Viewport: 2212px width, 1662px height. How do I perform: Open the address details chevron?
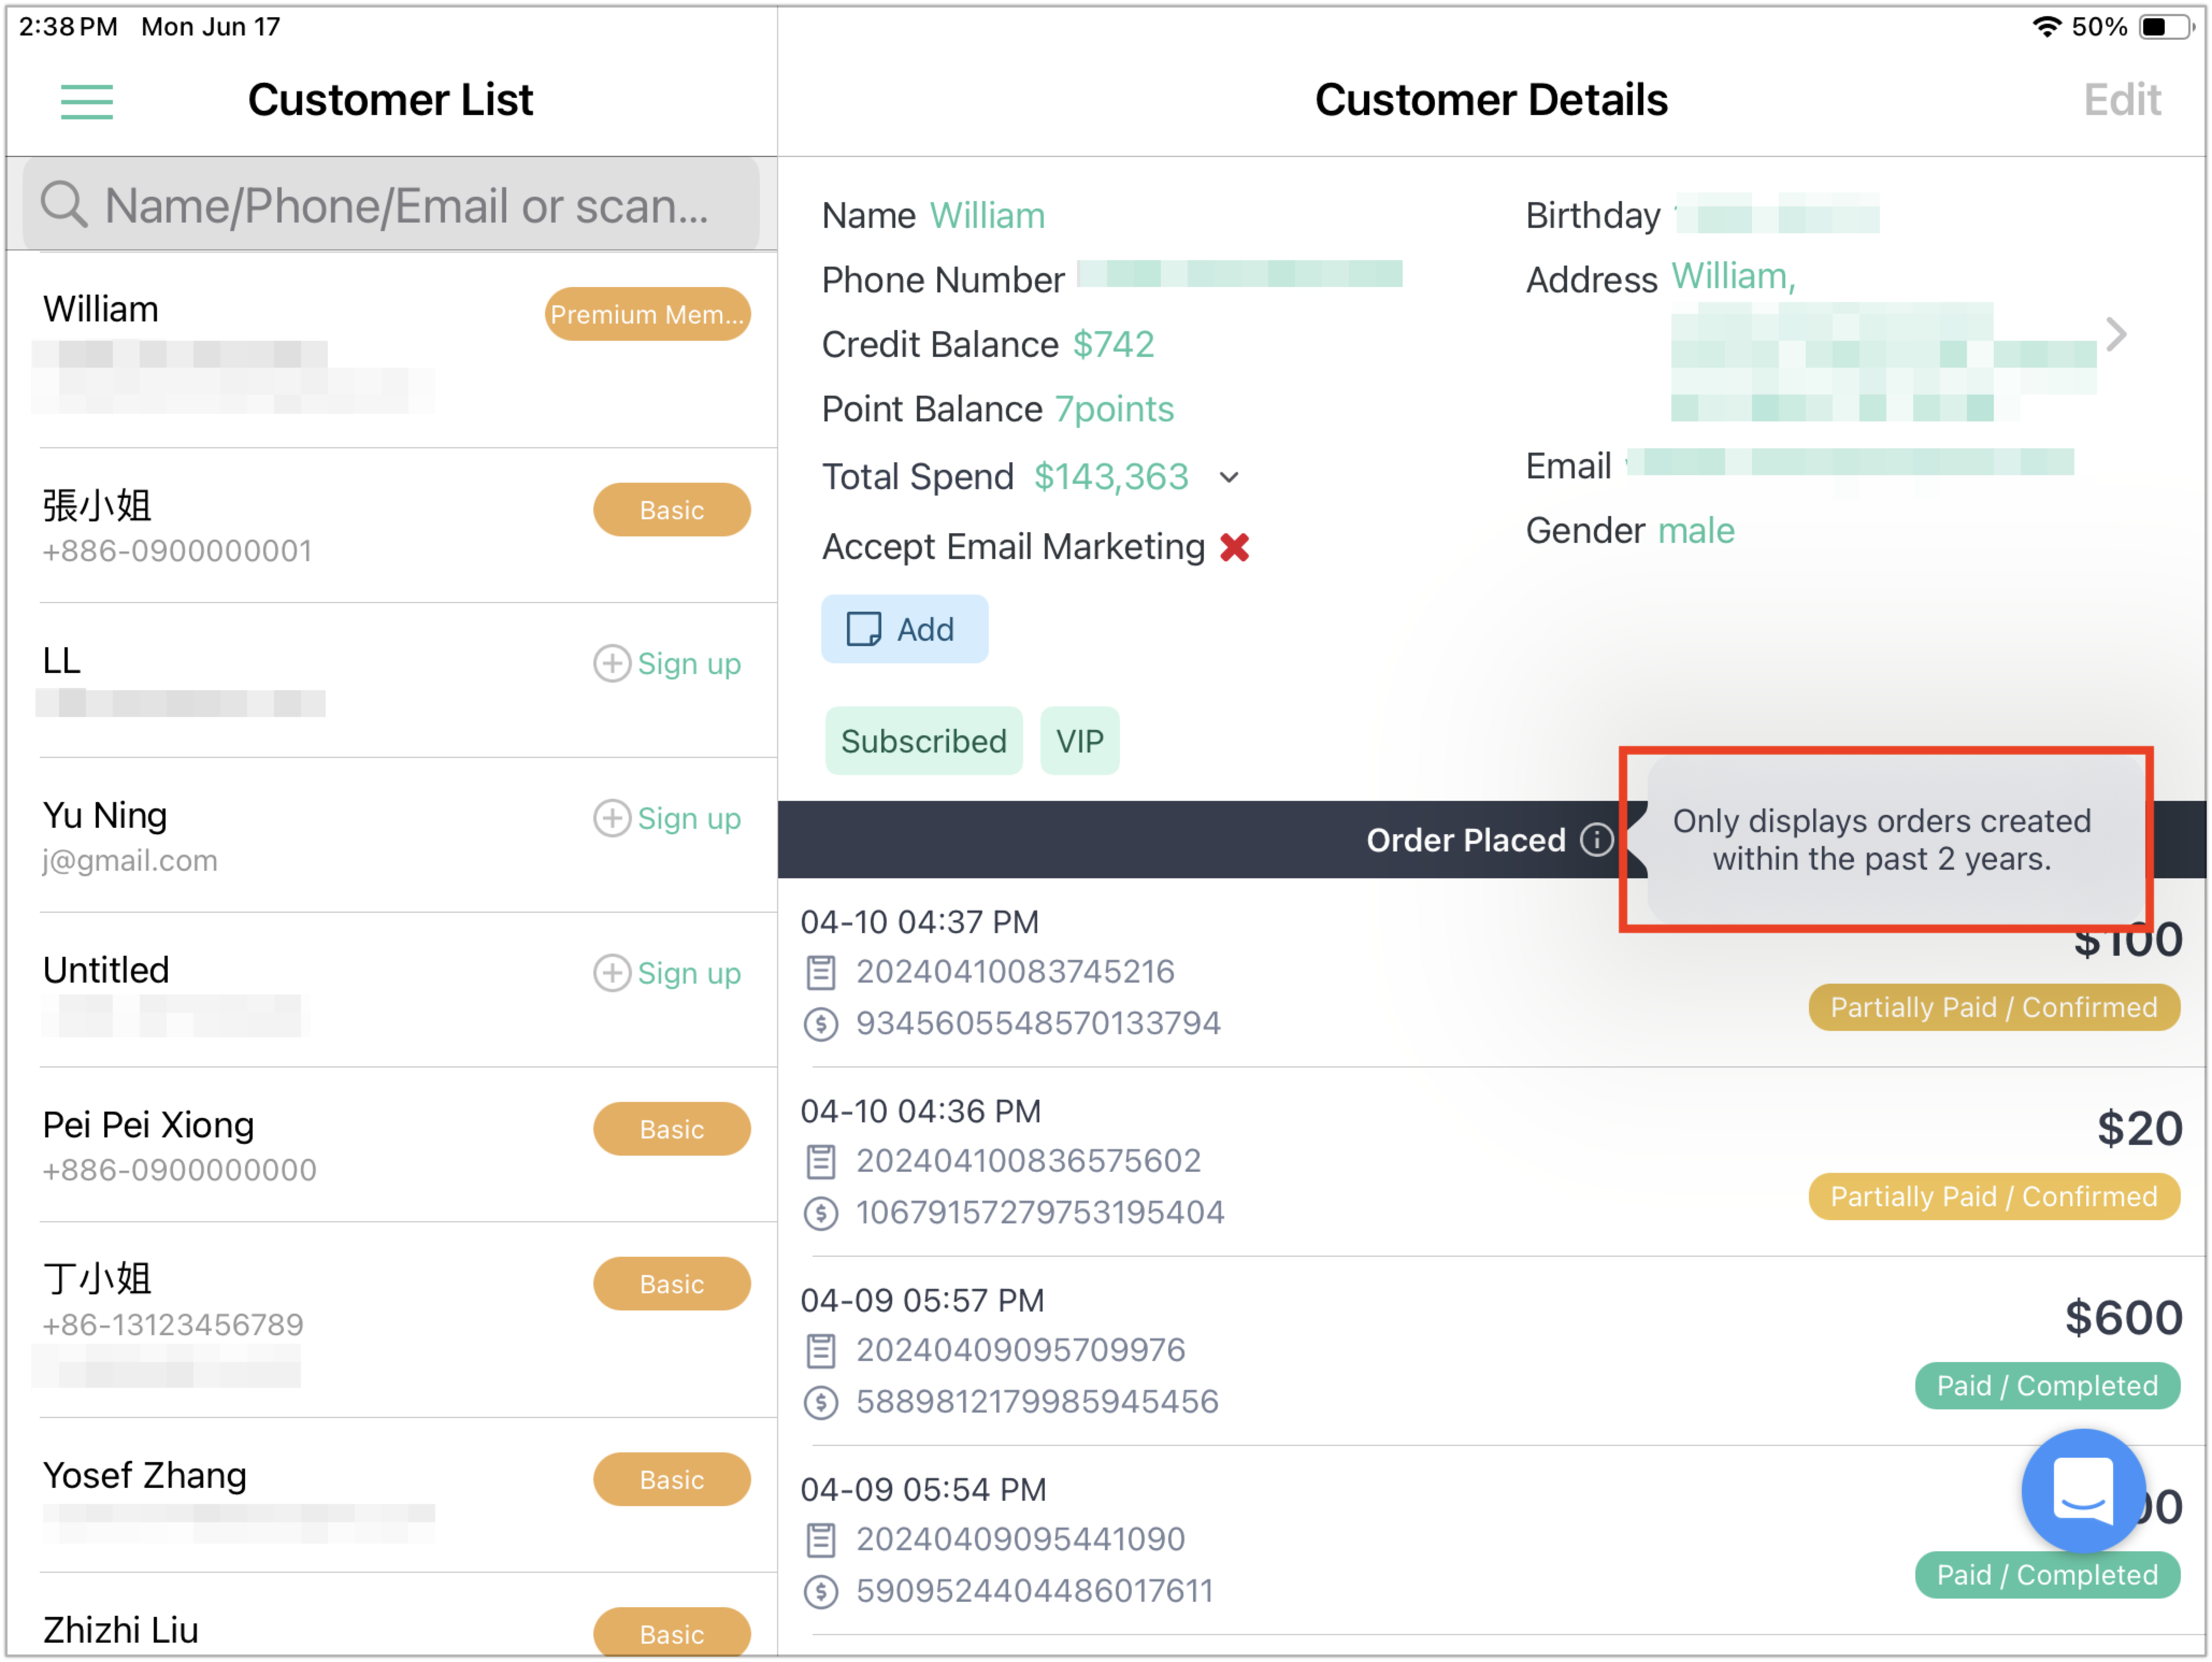coord(2116,335)
